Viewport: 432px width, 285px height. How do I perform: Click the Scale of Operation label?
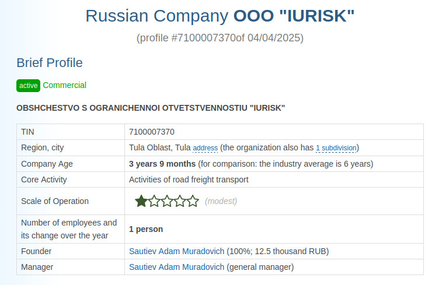point(55,201)
